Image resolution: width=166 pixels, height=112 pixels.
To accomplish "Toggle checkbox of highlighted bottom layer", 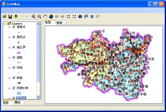I will click(x=14, y=98).
